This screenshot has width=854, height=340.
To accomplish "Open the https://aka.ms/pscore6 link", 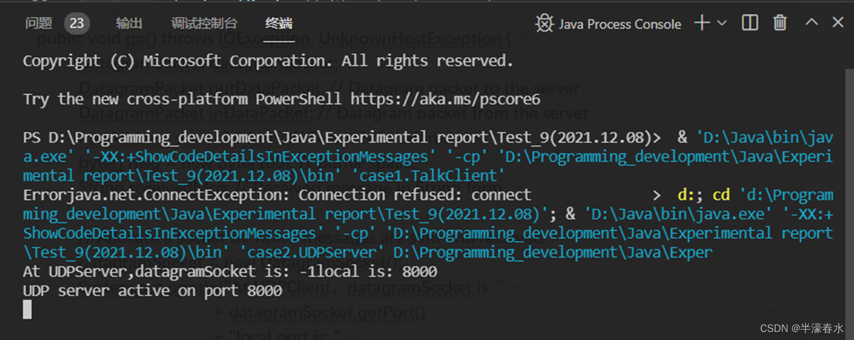I will coord(445,99).
